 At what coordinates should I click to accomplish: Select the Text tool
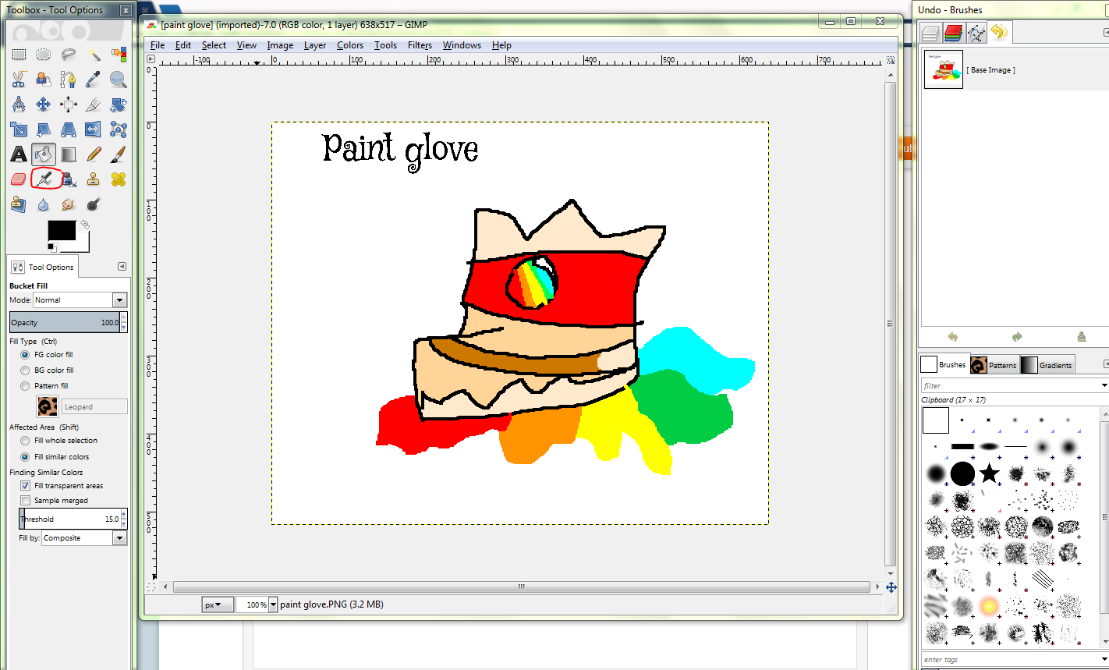click(19, 154)
